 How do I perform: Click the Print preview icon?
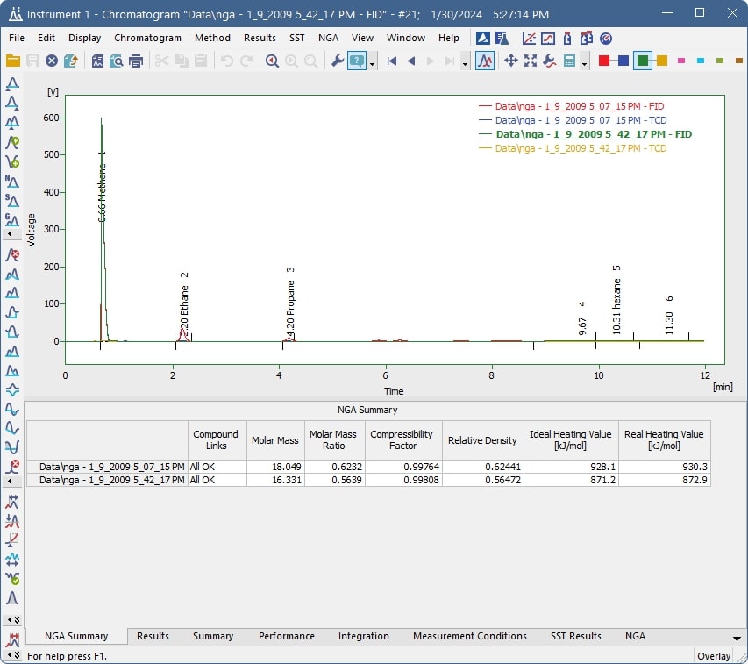117,61
